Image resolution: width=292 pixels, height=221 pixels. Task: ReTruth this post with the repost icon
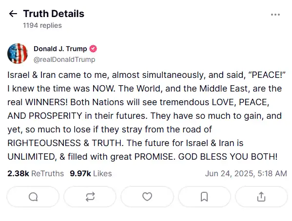coord(90,197)
